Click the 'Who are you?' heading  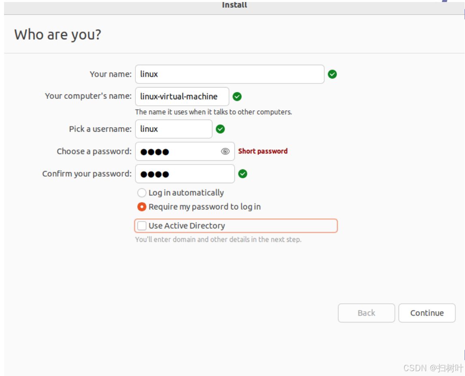[58, 35]
